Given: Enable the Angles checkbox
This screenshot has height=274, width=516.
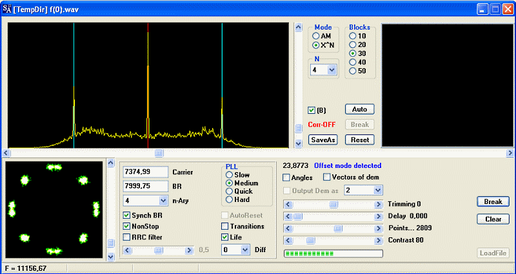Looking at the screenshot, I should 286,178.
